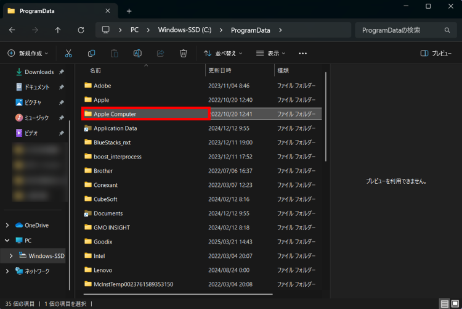Click the Share icon in toolbar
The image size is (462, 309).
click(x=160, y=54)
